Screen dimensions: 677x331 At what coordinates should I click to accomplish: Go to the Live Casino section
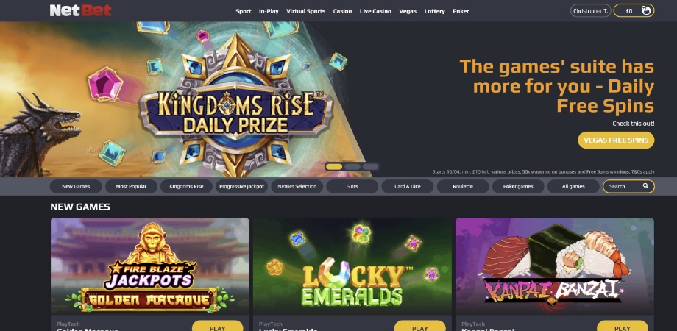point(375,11)
